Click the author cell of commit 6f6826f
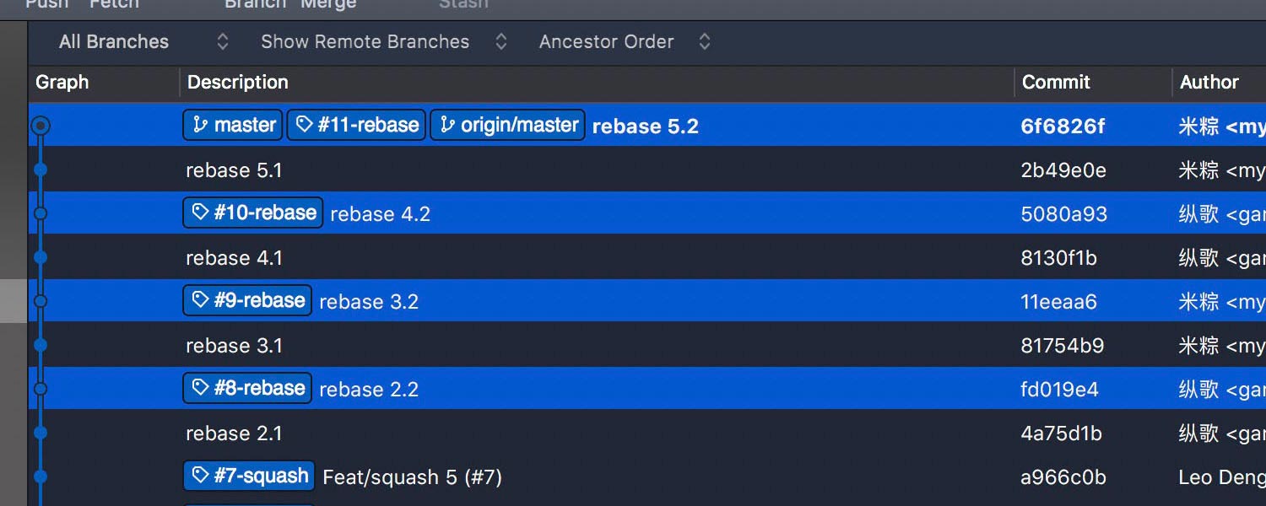The height and width of the screenshot is (506, 1266). pos(1222,126)
